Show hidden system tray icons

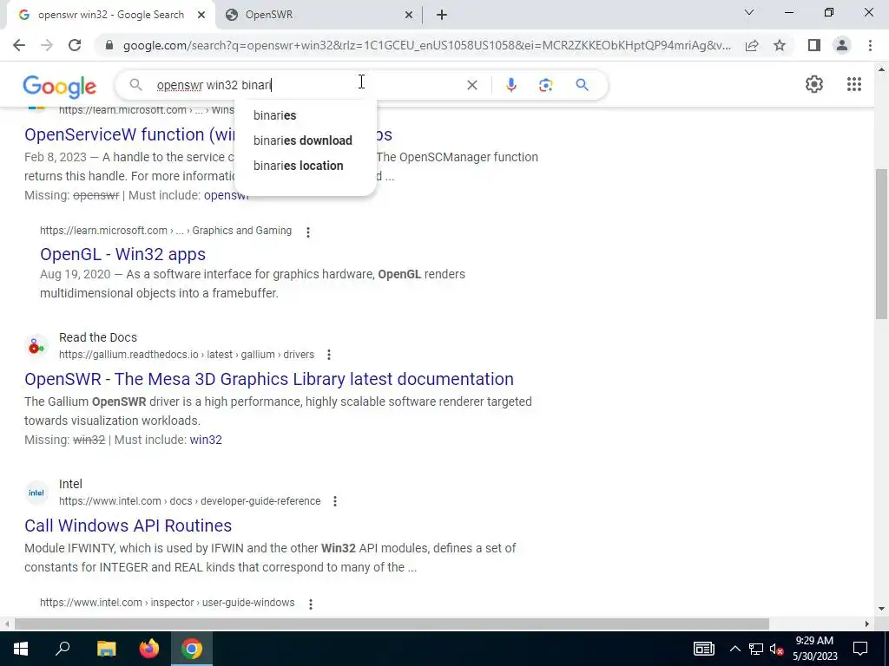(x=734, y=649)
